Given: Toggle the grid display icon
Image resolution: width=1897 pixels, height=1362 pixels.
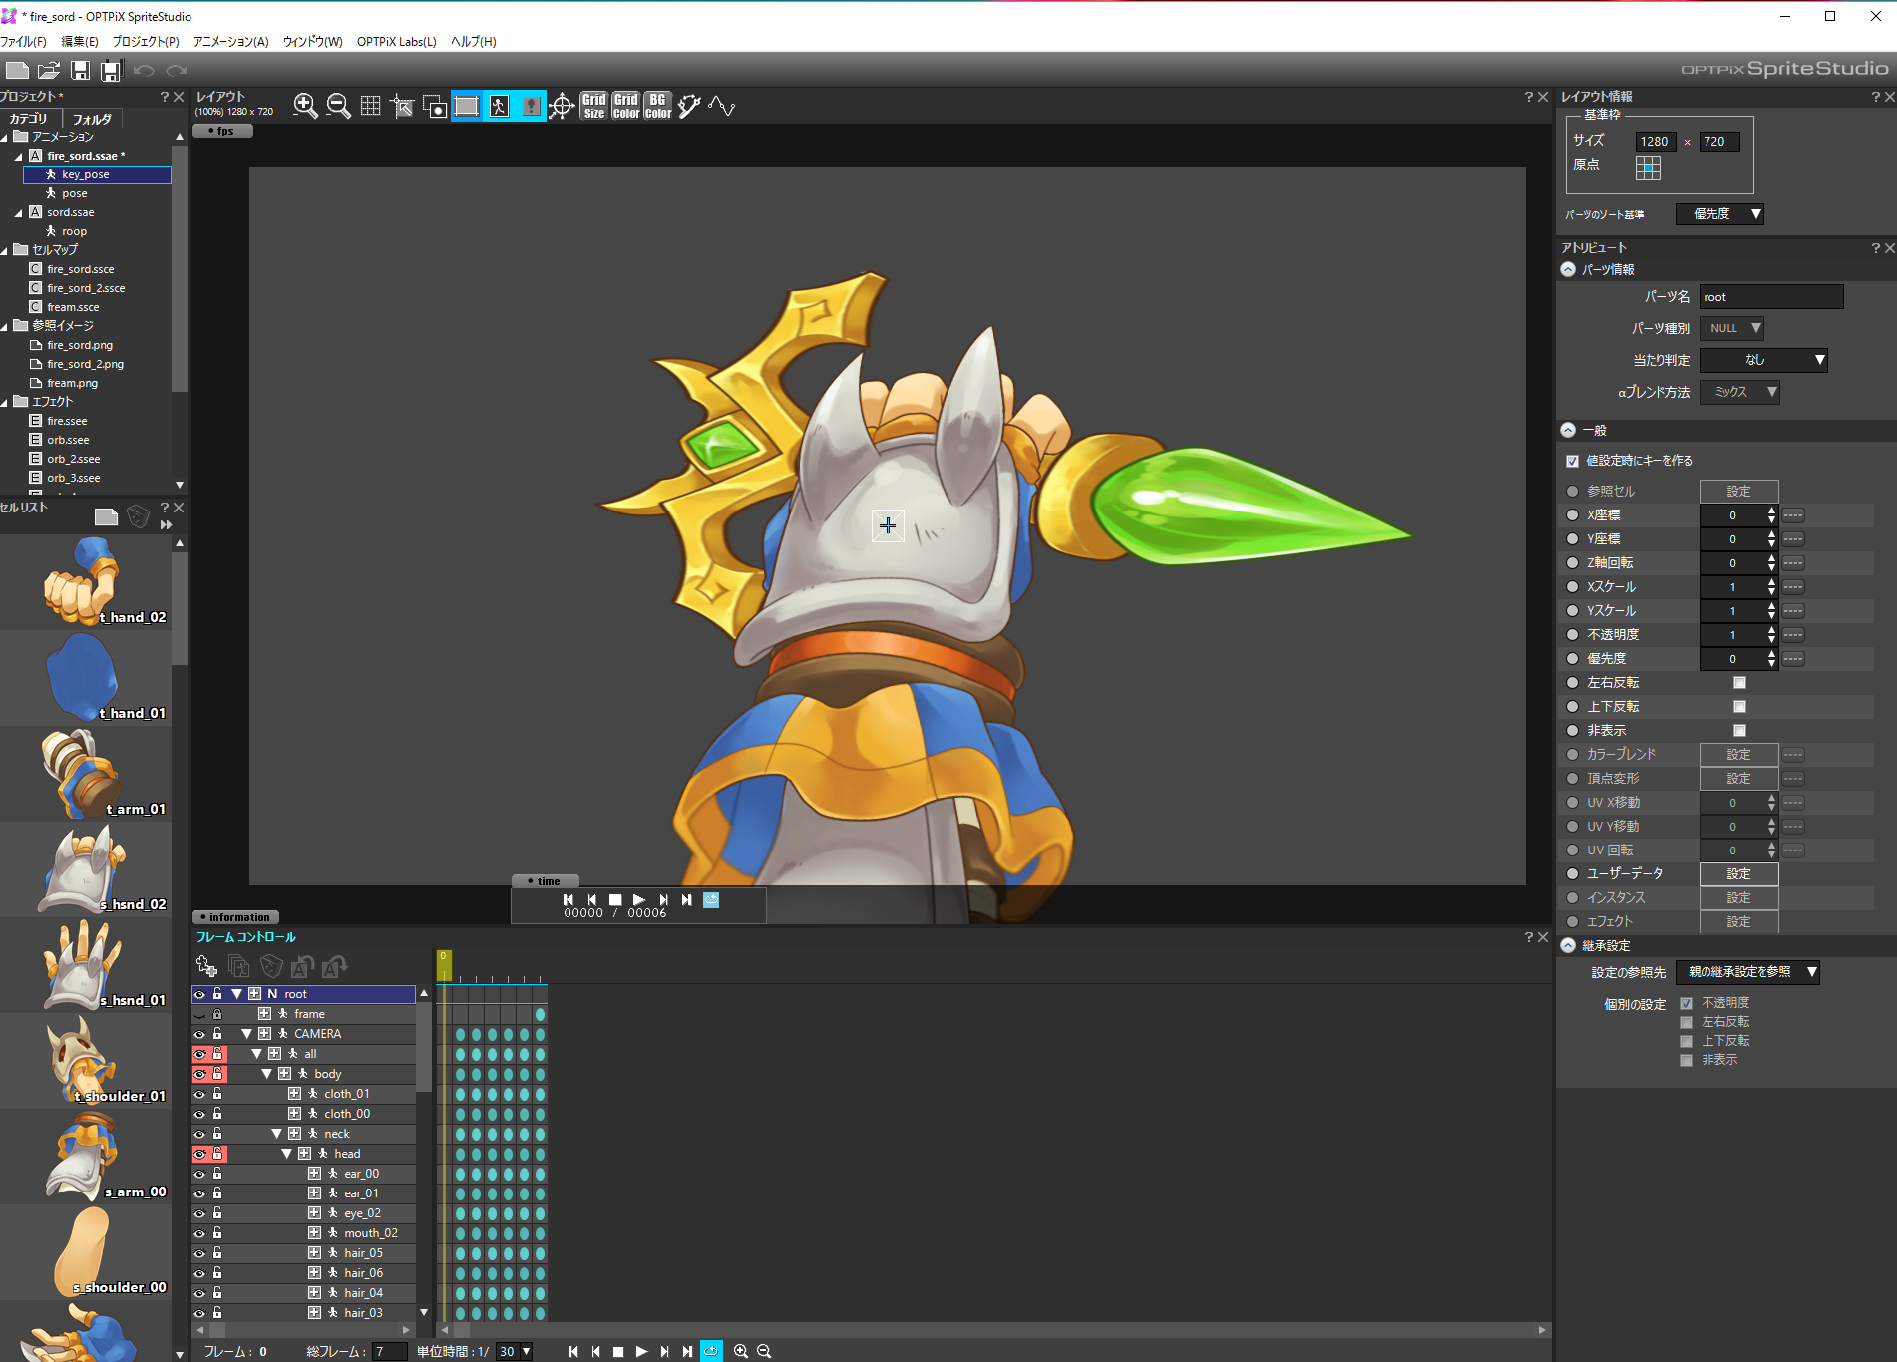Looking at the screenshot, I should 370,106.
